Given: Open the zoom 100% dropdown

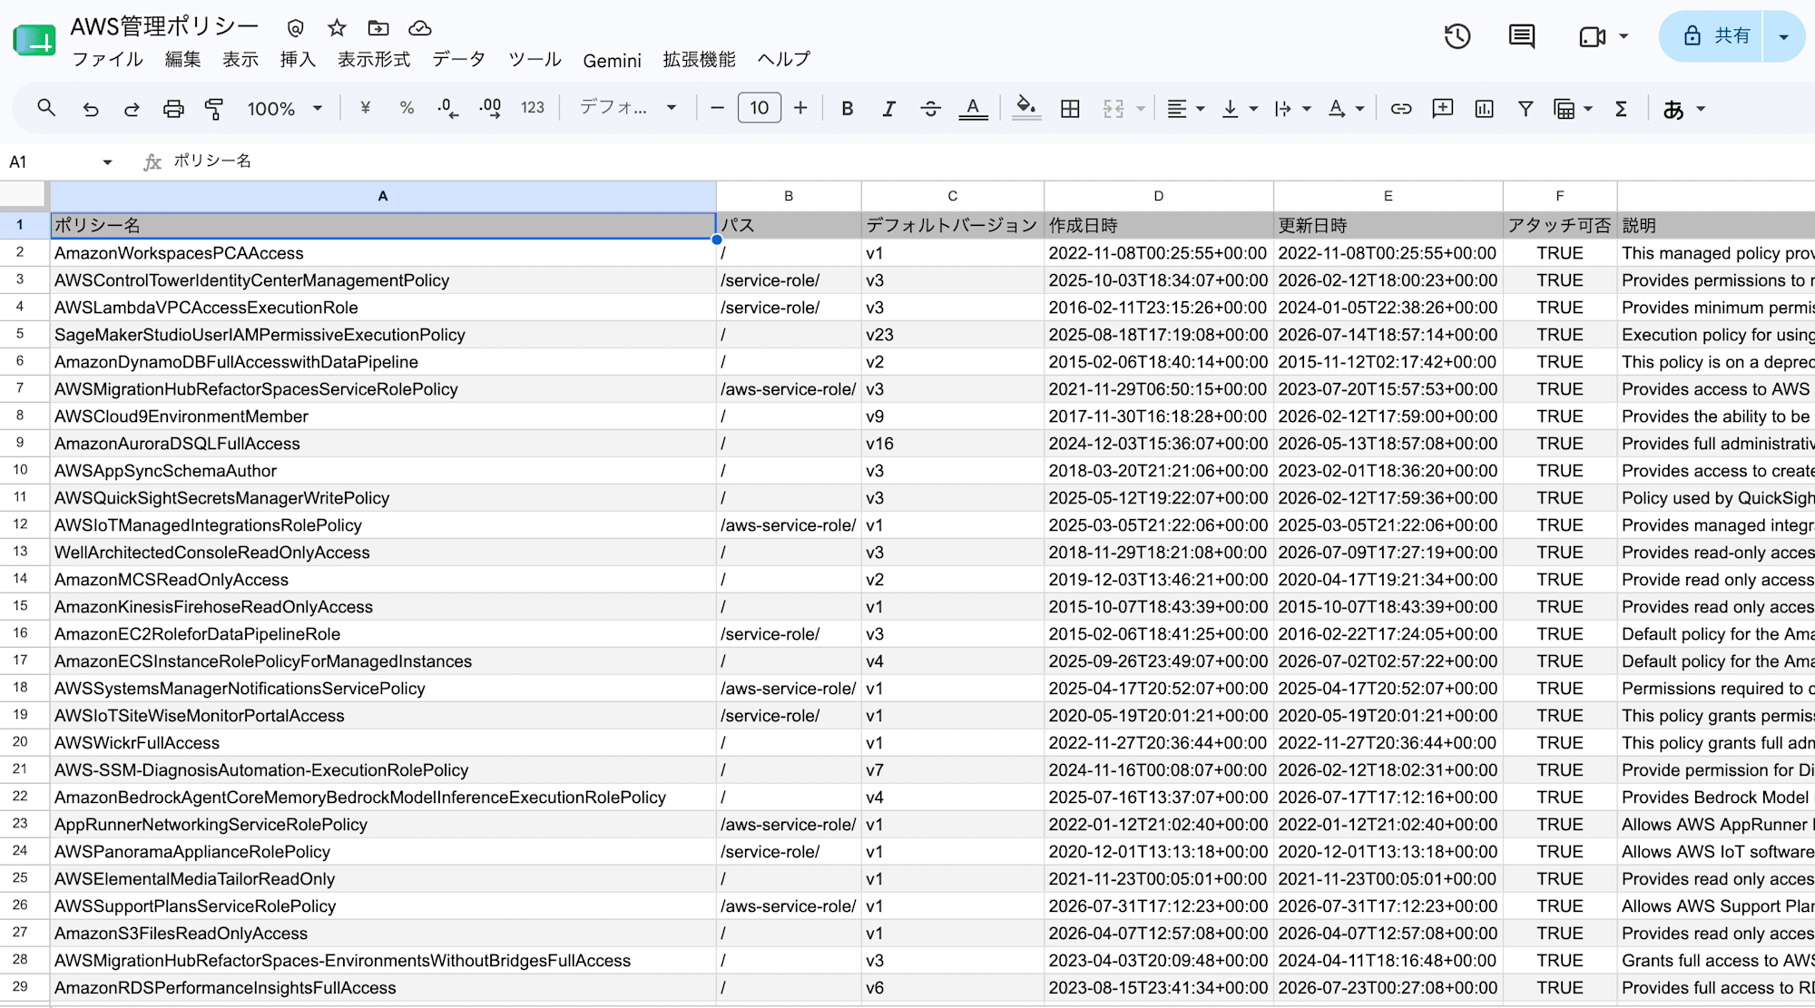Looking at the screenshot, I should tap(284, 109).
